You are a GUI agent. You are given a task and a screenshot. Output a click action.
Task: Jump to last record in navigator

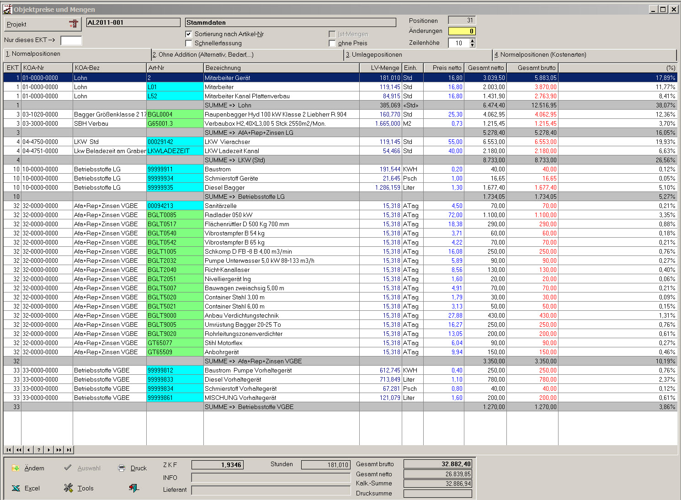(69, 450)
